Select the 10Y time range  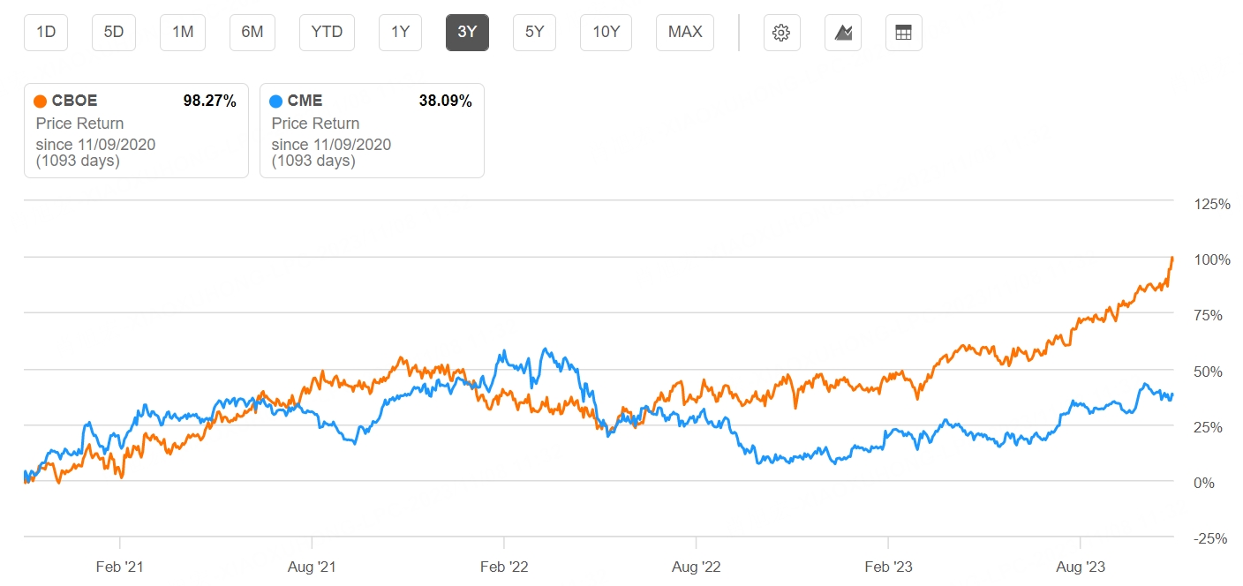(606, 32)
